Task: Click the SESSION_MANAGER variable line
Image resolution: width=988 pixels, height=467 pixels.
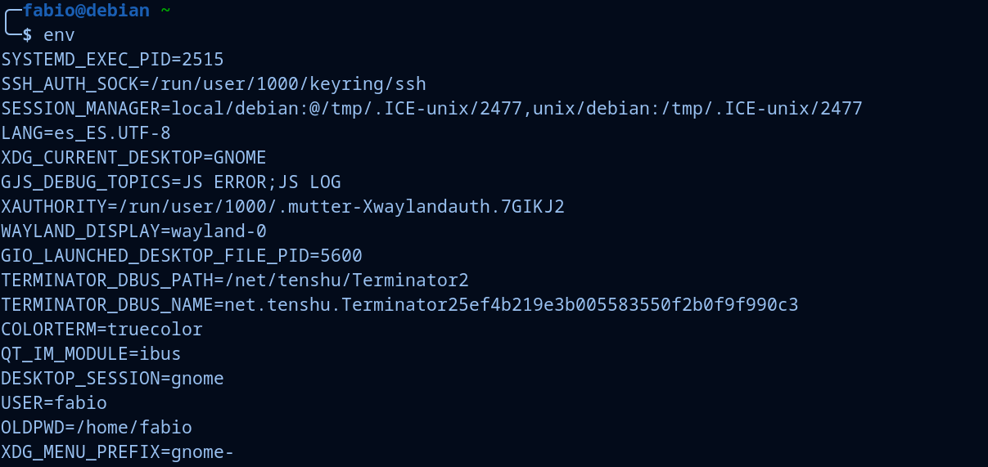Action: click(x=431, y=109)
